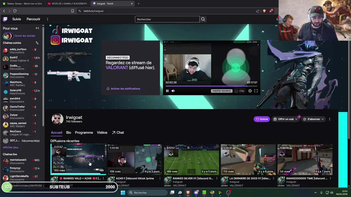The image size is (351, 197).
Task: Open Task View on the taskbar
Action: pyautogui.click(x=172, y=193)
